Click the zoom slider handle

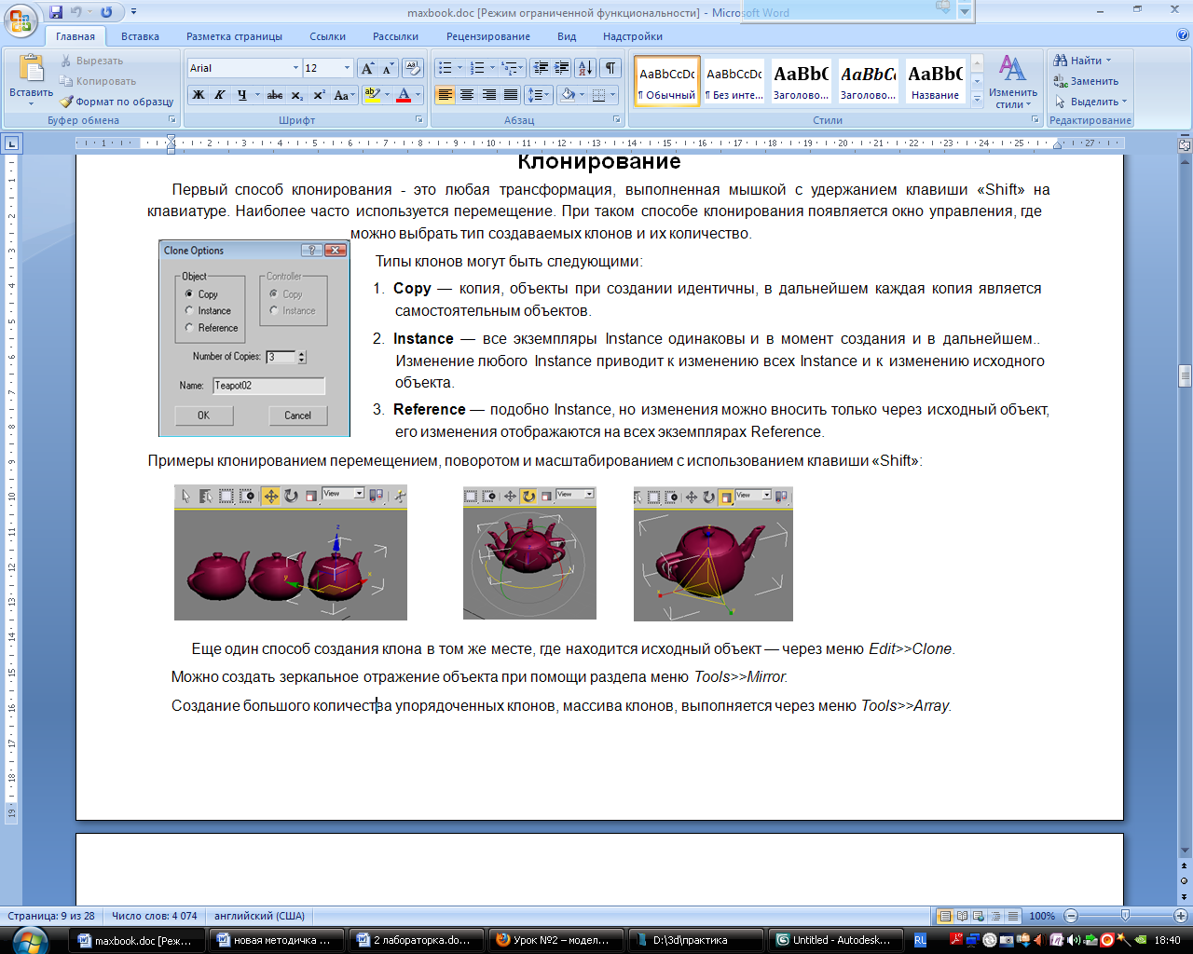pyautogui.click(x=1125, y=916)
